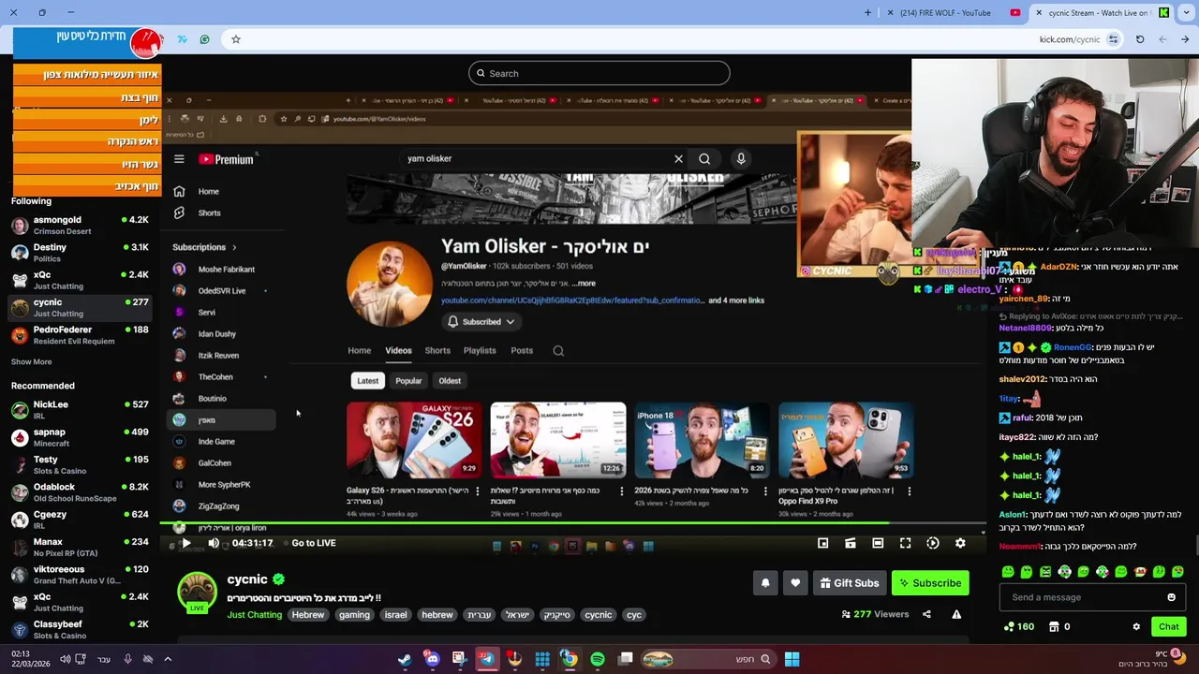The image size is (1199, 674).
Task: Open site settings icon in address bar
Action: 1113,39
